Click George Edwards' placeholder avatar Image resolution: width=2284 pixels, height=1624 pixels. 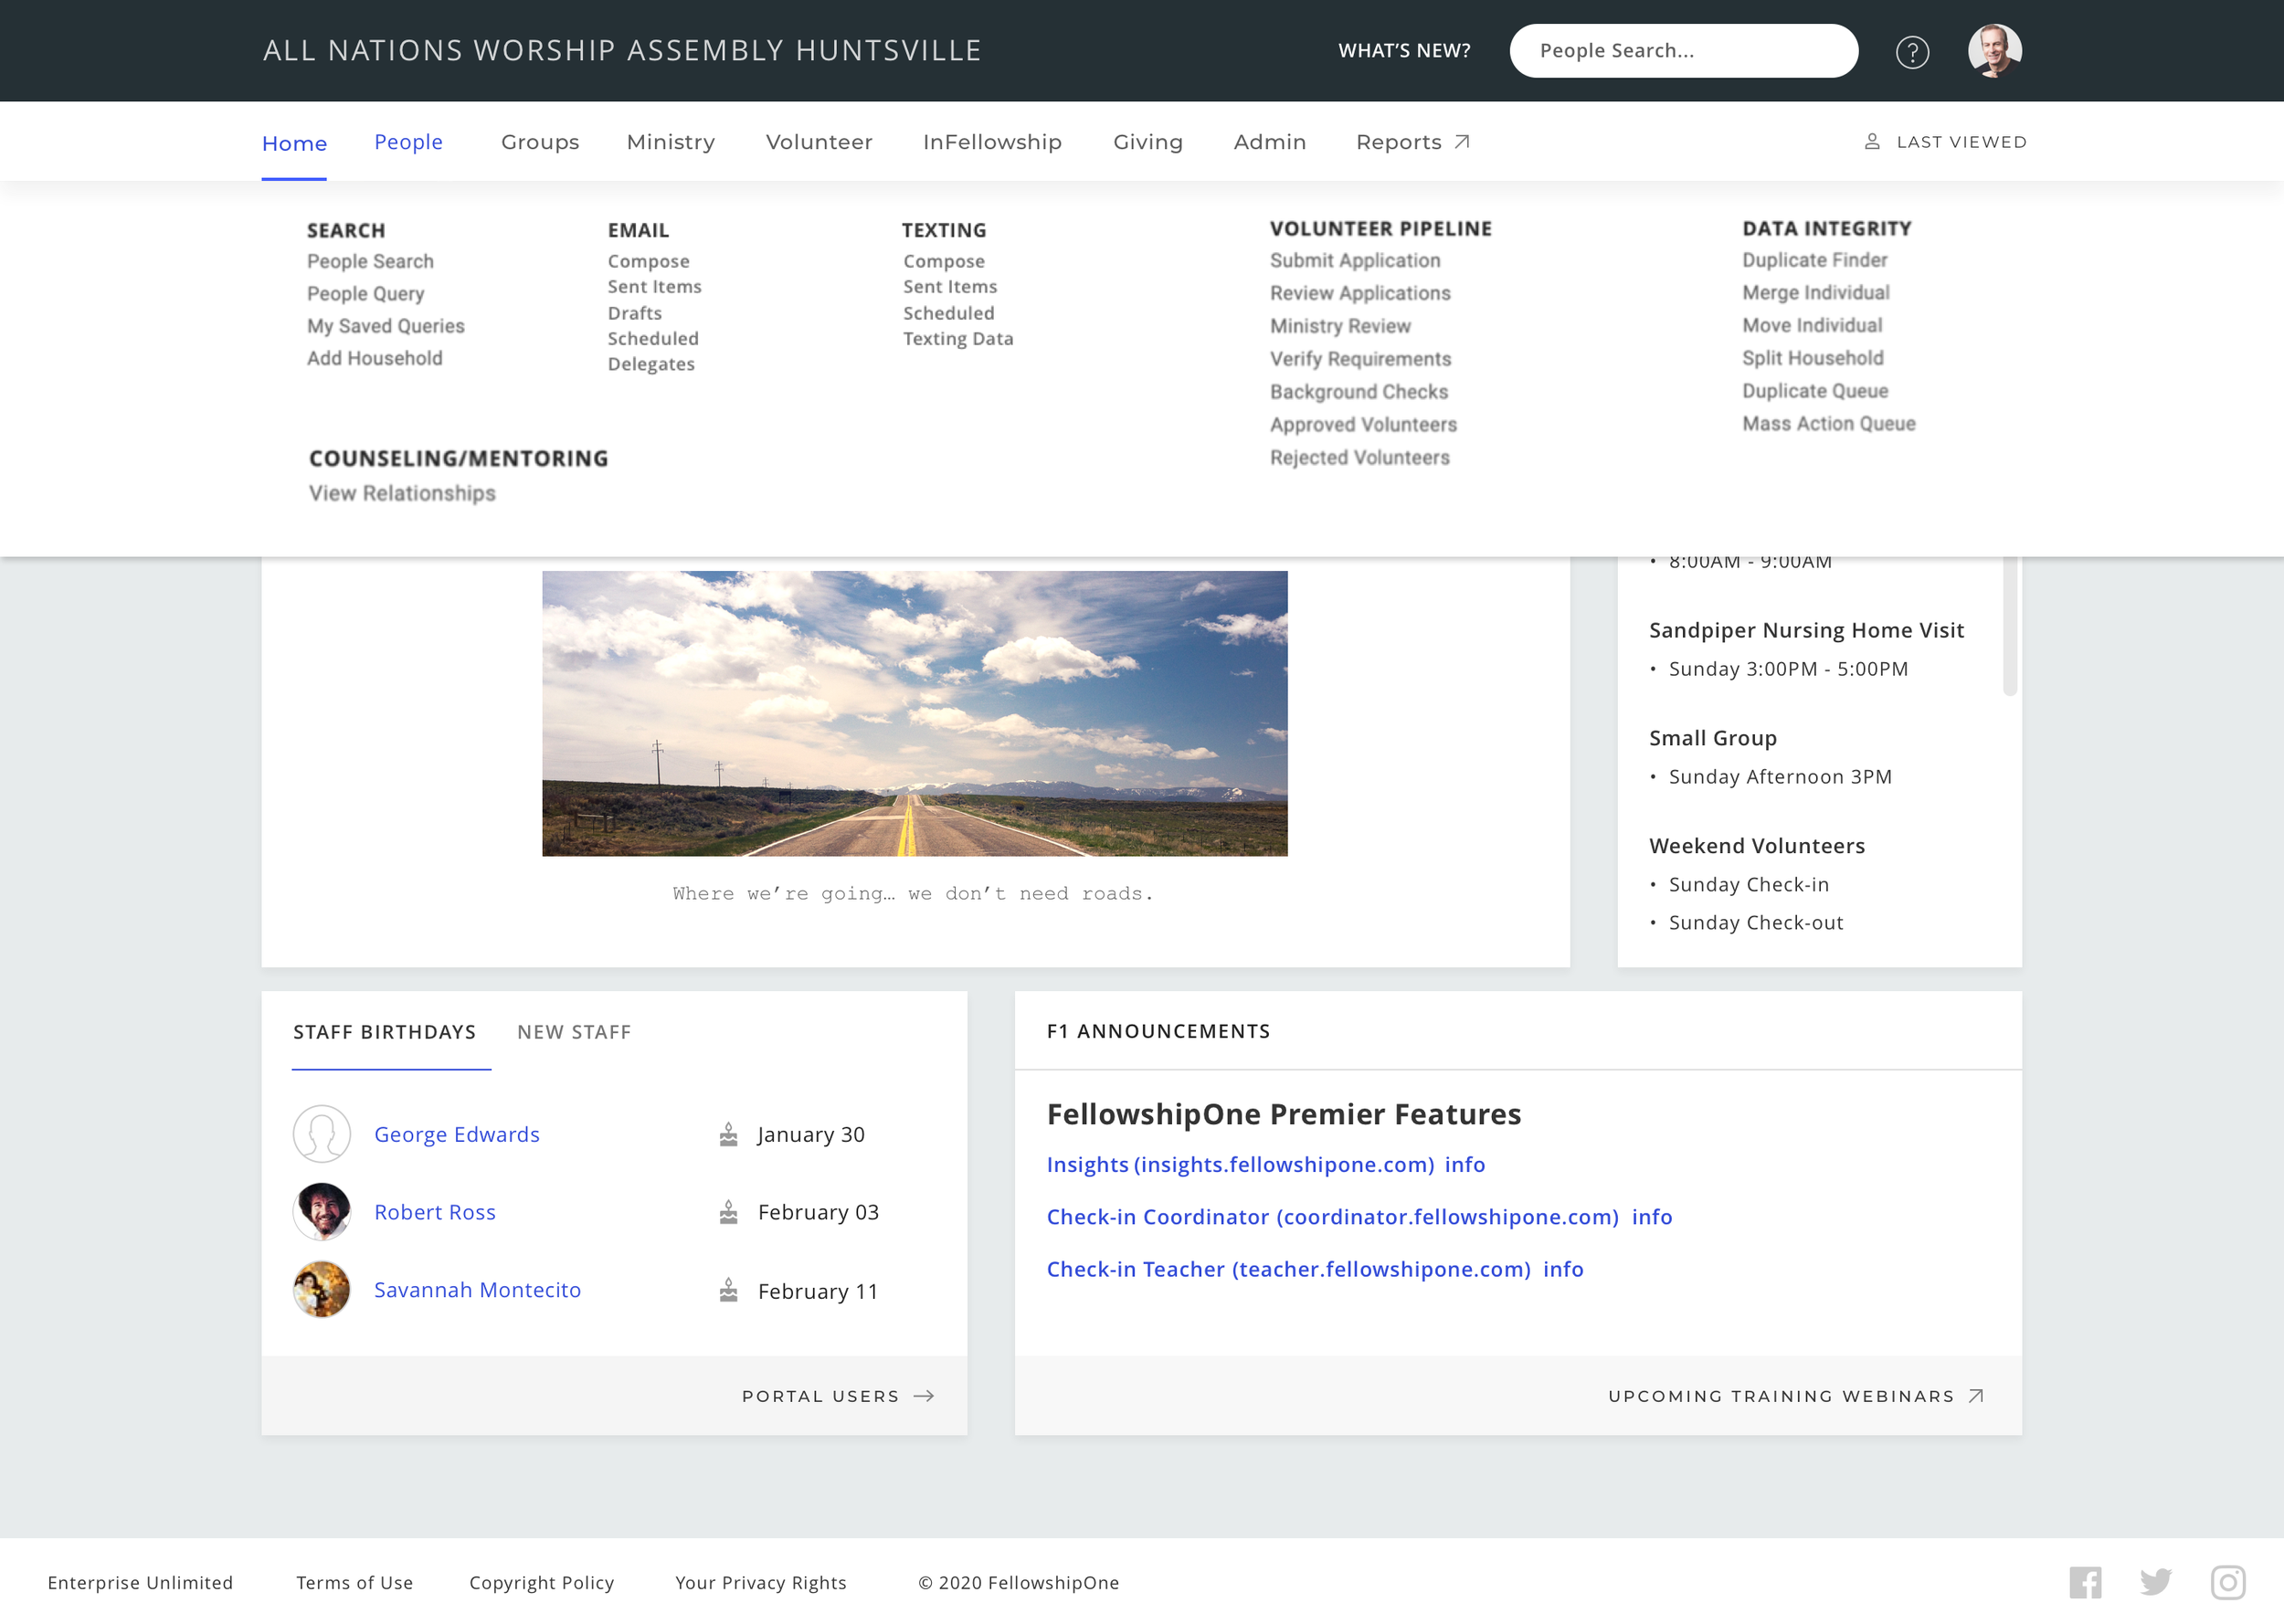(x=322, y=1134)
